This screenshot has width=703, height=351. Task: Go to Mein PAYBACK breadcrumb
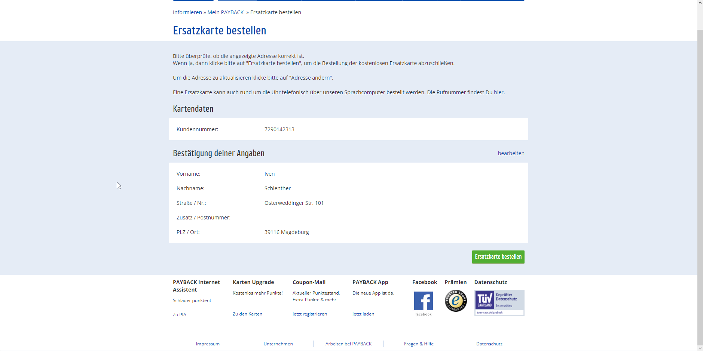point(225,12)
